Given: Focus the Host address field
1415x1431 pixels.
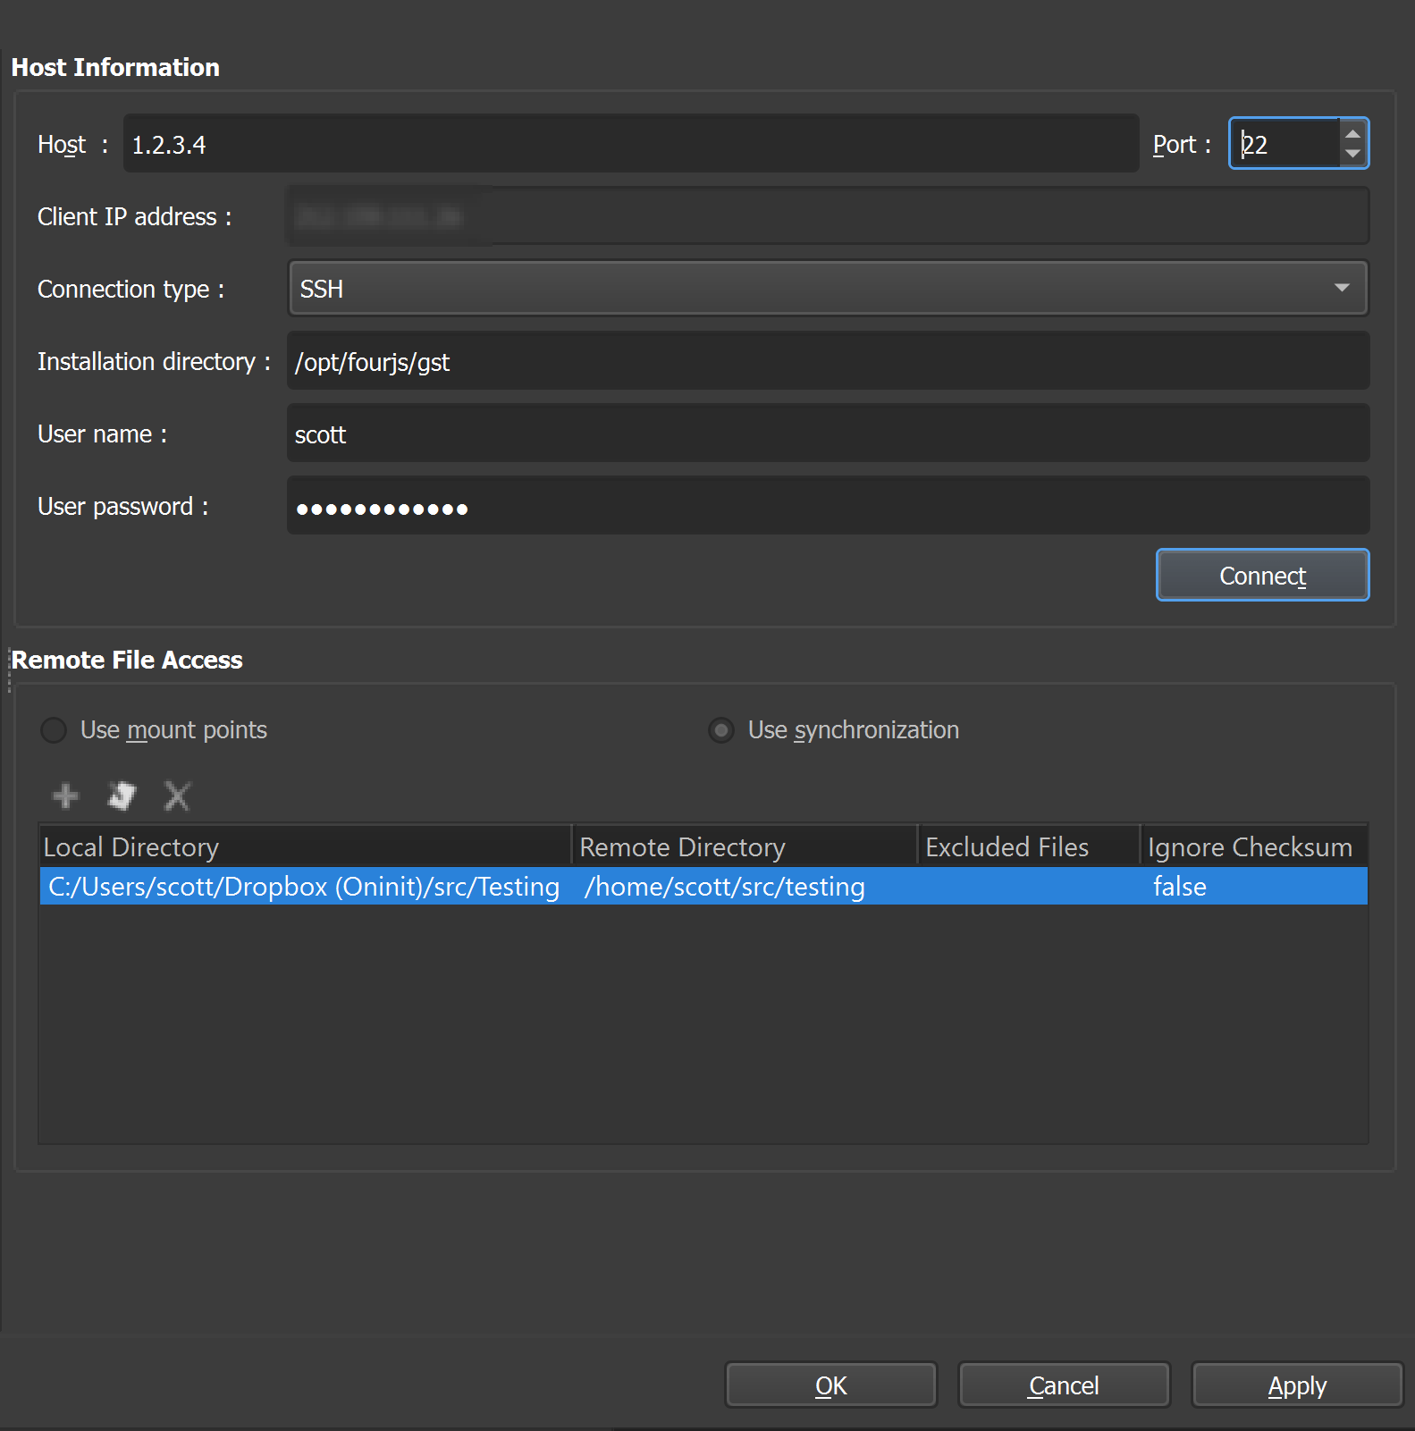Looking at the screenshot, I should click(630, 144).
